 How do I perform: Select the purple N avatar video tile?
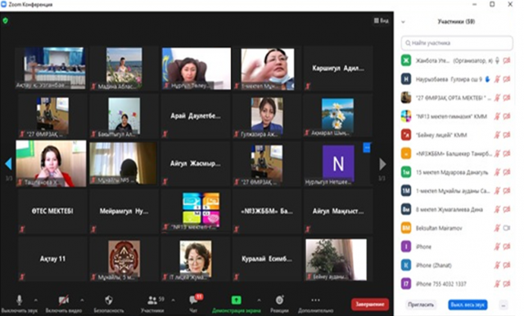click(x=338, y=163)
